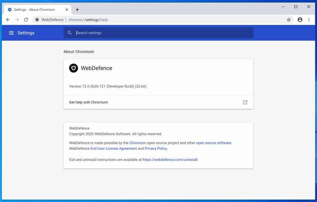
Task: Focus the Search settings field
Action: coord(158,33)
